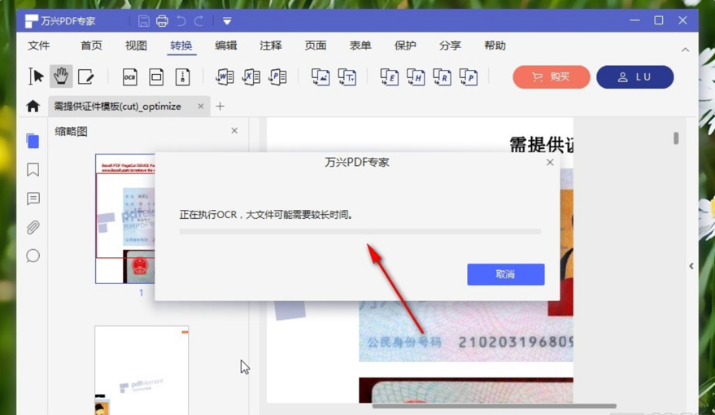
Task: Switch to the 编辑 tab
Action: [225, 46]
